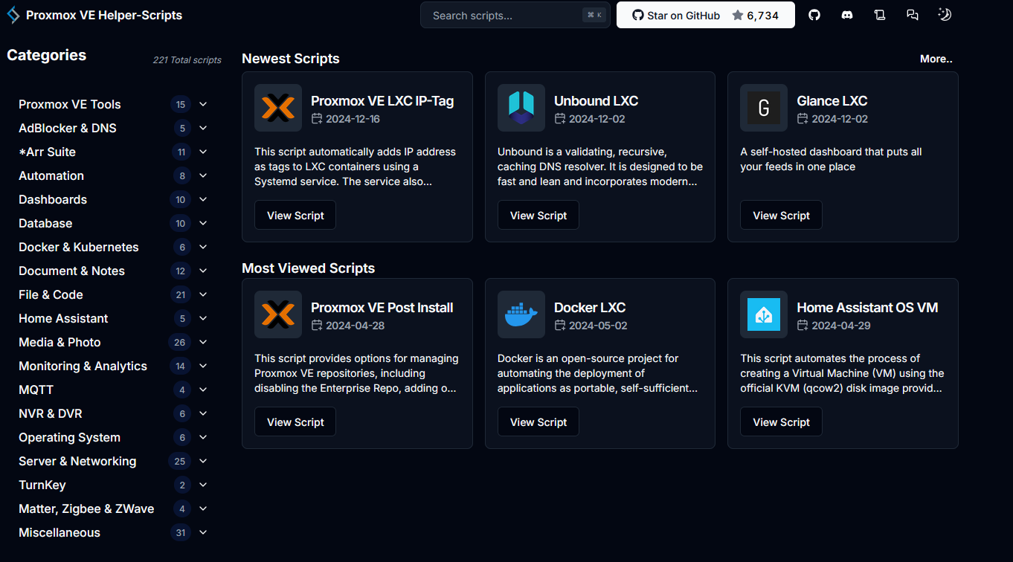This screenshot has width=1013, height=562.
Task: Expand the Media & Photo category
Action: (x=202, y=342)
